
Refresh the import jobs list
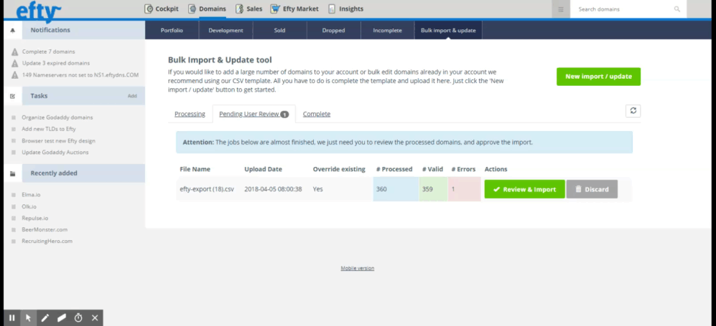pos(633,110)
